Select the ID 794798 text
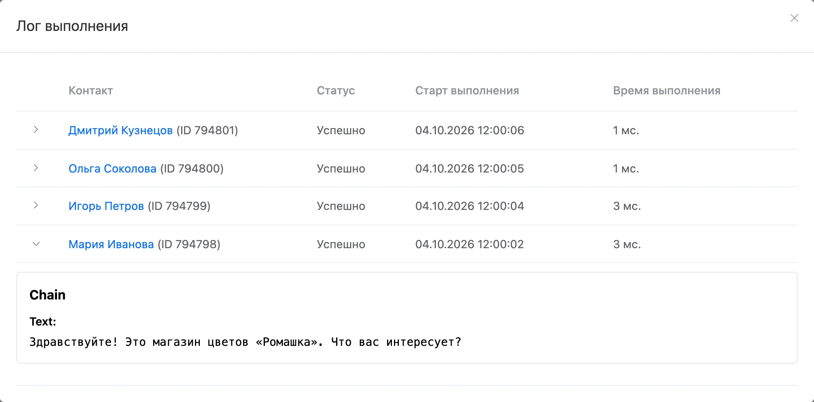814x402 pixels. (189, 245)
